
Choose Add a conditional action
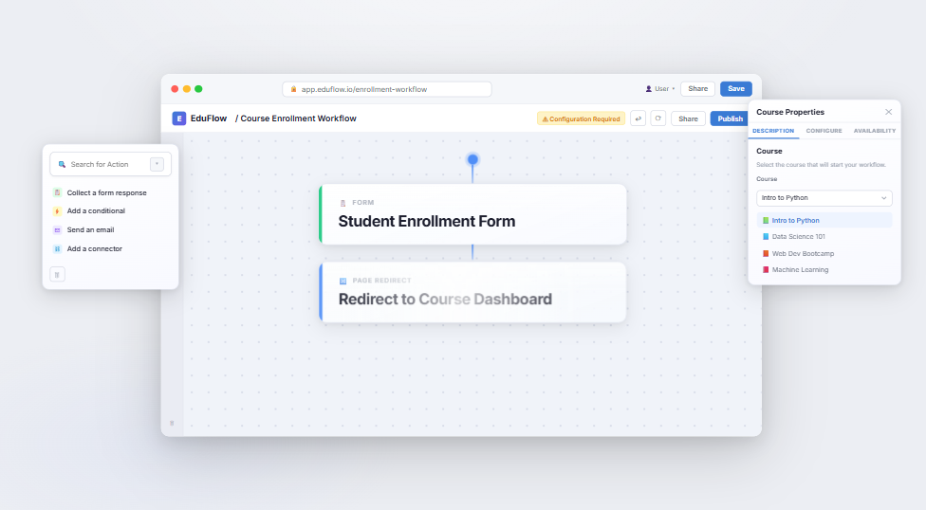[110, 210]
